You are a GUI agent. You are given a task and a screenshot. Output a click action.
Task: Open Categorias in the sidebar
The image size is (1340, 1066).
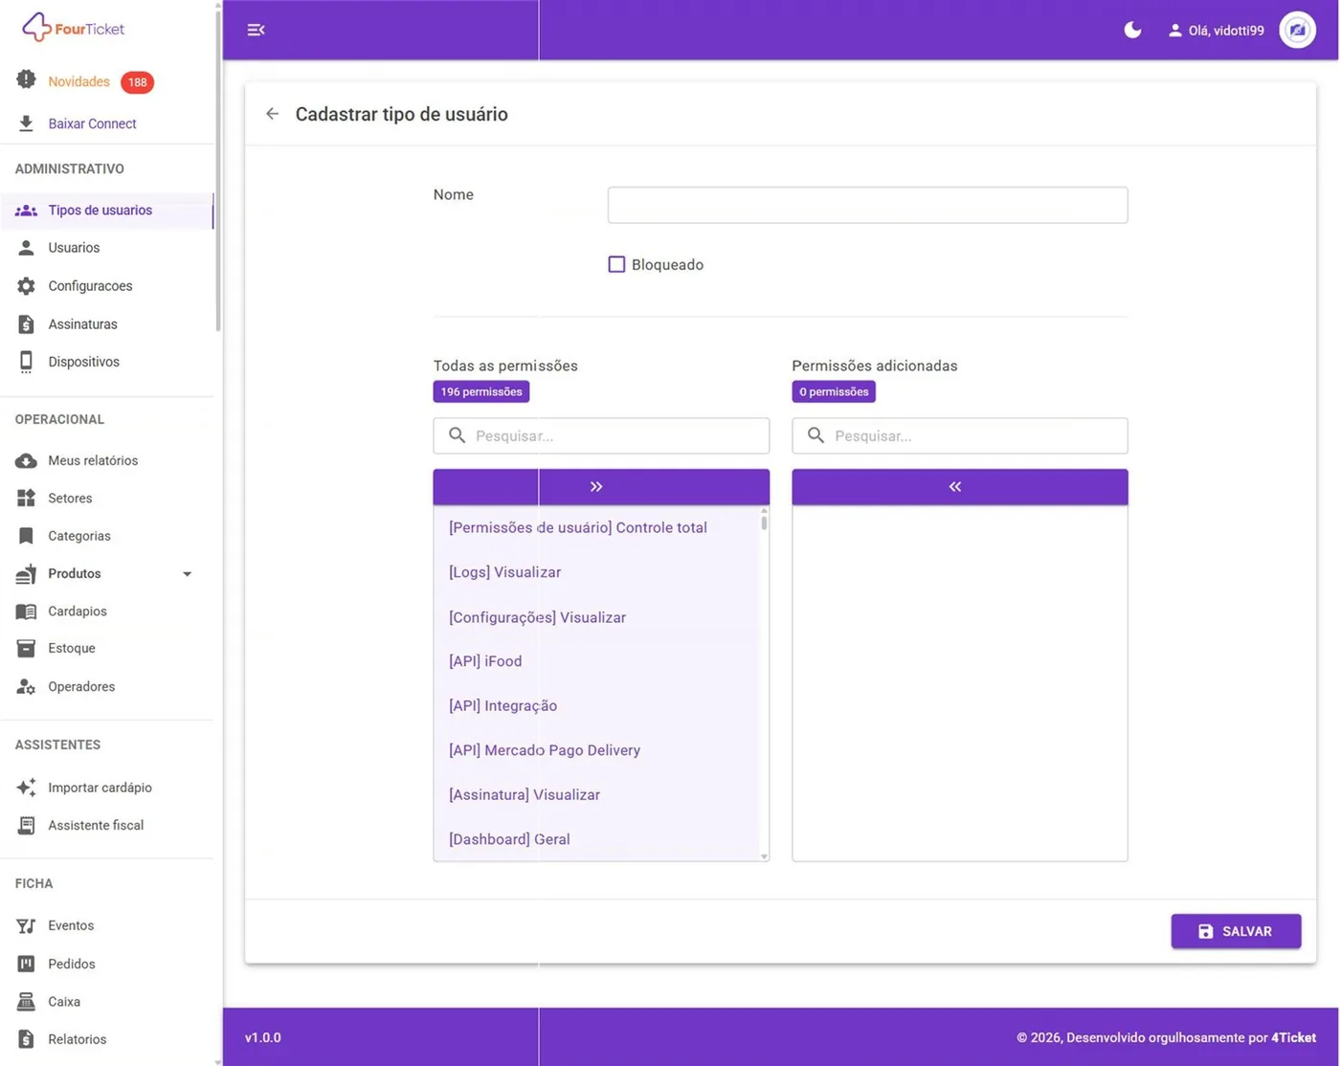click(106, 536)
